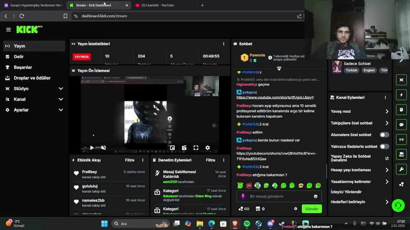Click the document sidebar icon
The height and width of the screenshot is (230, 410).
pos(401,110)
